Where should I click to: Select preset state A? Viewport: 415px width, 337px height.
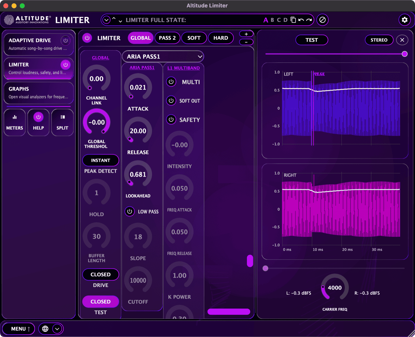(x=266, y=20)
